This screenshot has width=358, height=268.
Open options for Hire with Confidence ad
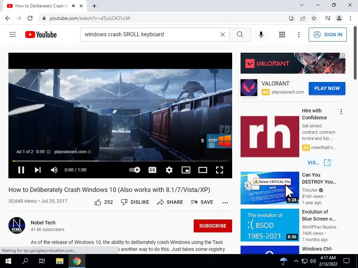(341, 112)
